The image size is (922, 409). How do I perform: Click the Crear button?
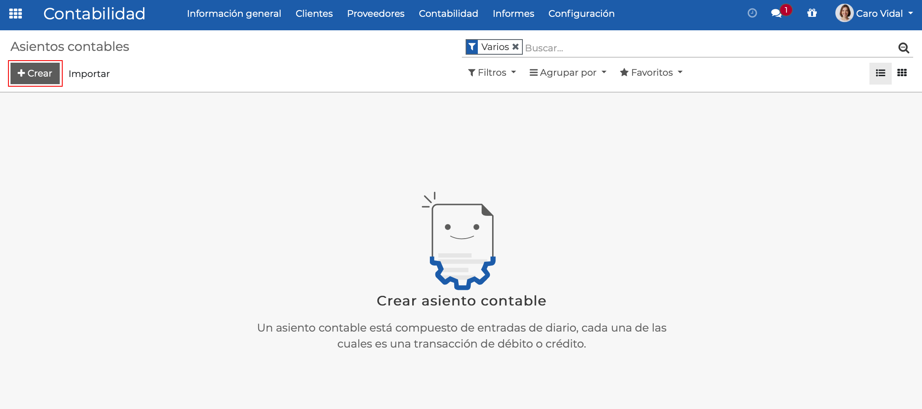pyautogui.click(x=35, y=73)
